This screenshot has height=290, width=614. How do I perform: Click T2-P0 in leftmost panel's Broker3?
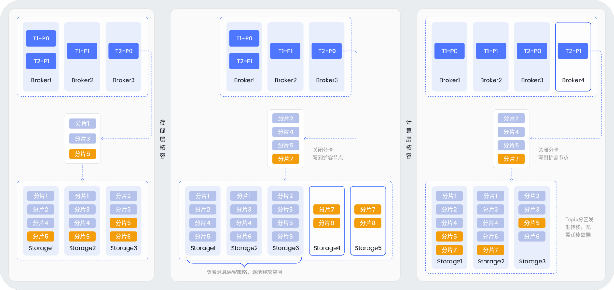(123, 51)
